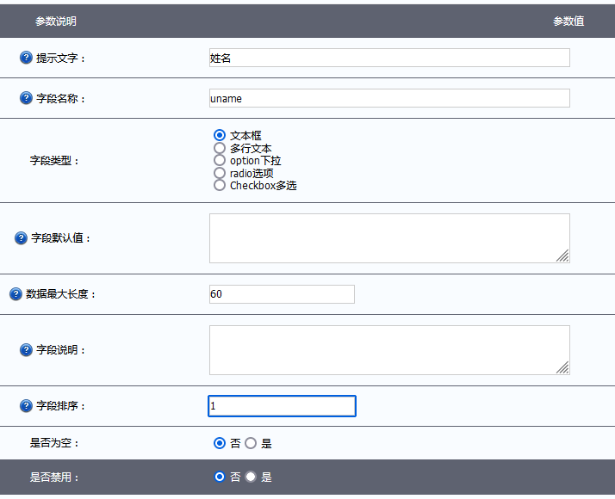Select the 多行文本 field type radio
Viewport: 615px width, 499px height.
click(220, 148)
